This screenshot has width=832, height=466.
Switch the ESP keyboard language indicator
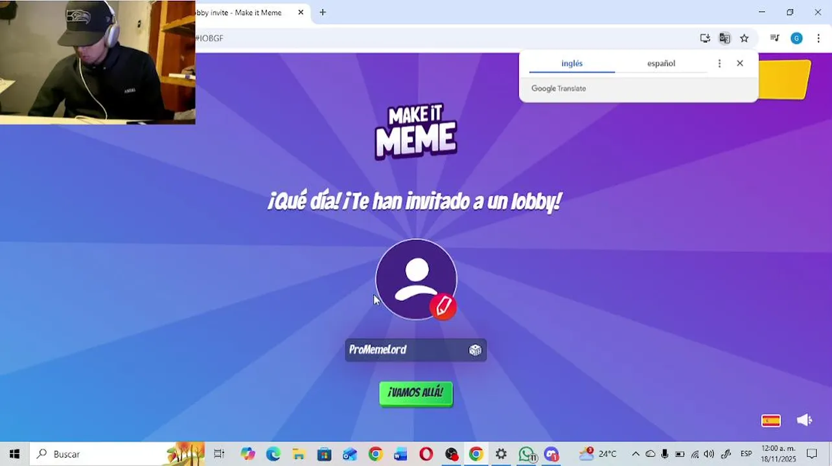pos(746,454)
